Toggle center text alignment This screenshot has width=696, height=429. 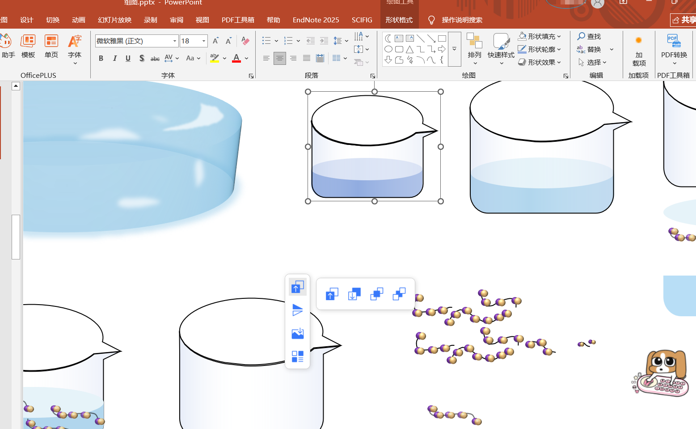click(280, 58)
